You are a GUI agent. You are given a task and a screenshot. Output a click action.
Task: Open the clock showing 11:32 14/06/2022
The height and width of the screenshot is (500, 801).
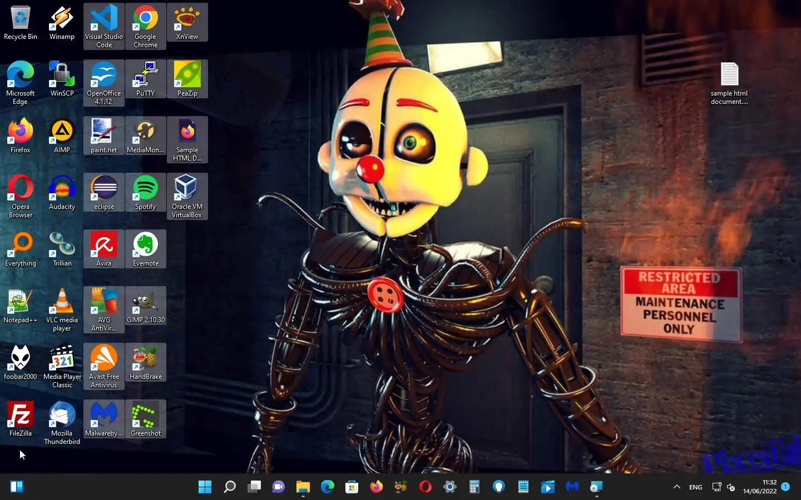point(760,487)
